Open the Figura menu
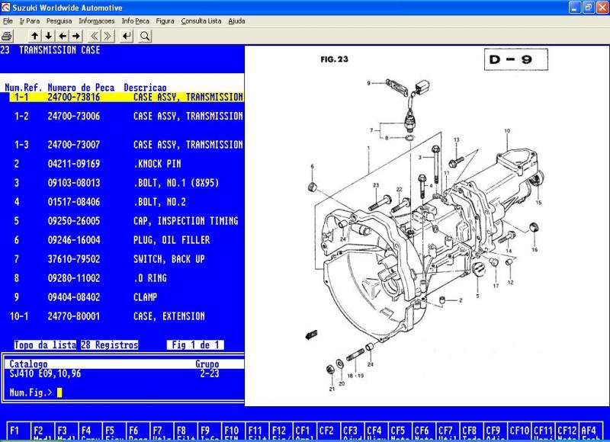 pyautogui.click(x=165, y=21)
